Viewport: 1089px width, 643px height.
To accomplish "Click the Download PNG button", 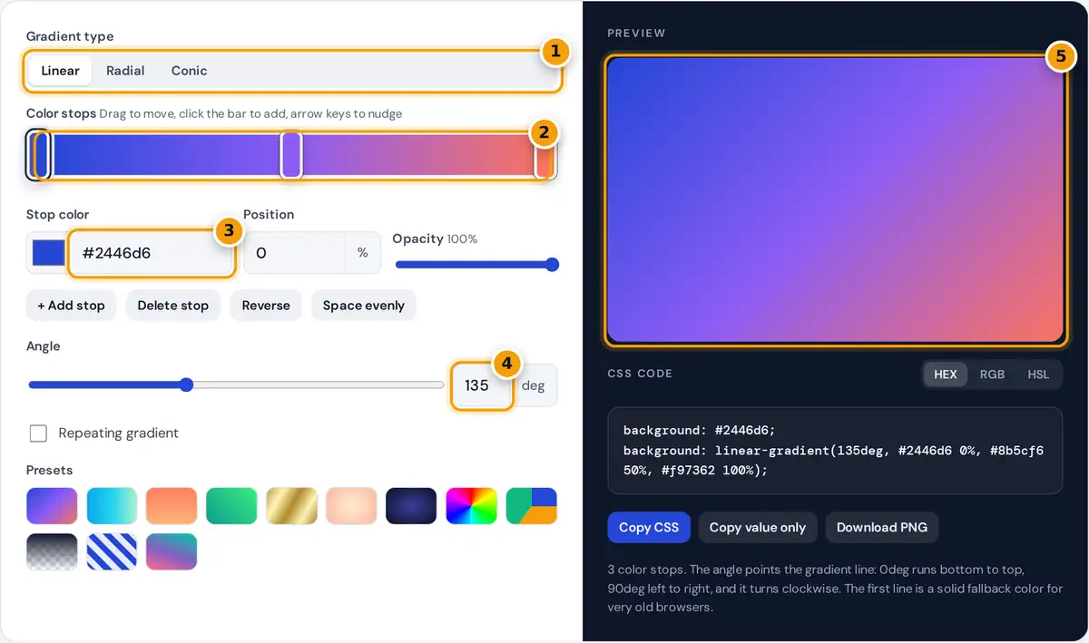I will pyautogui.click(x=882, y=528).
